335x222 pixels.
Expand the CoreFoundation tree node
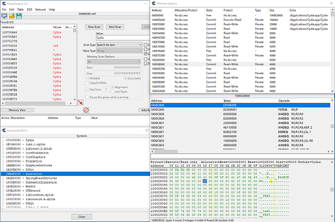pos(3,153)
